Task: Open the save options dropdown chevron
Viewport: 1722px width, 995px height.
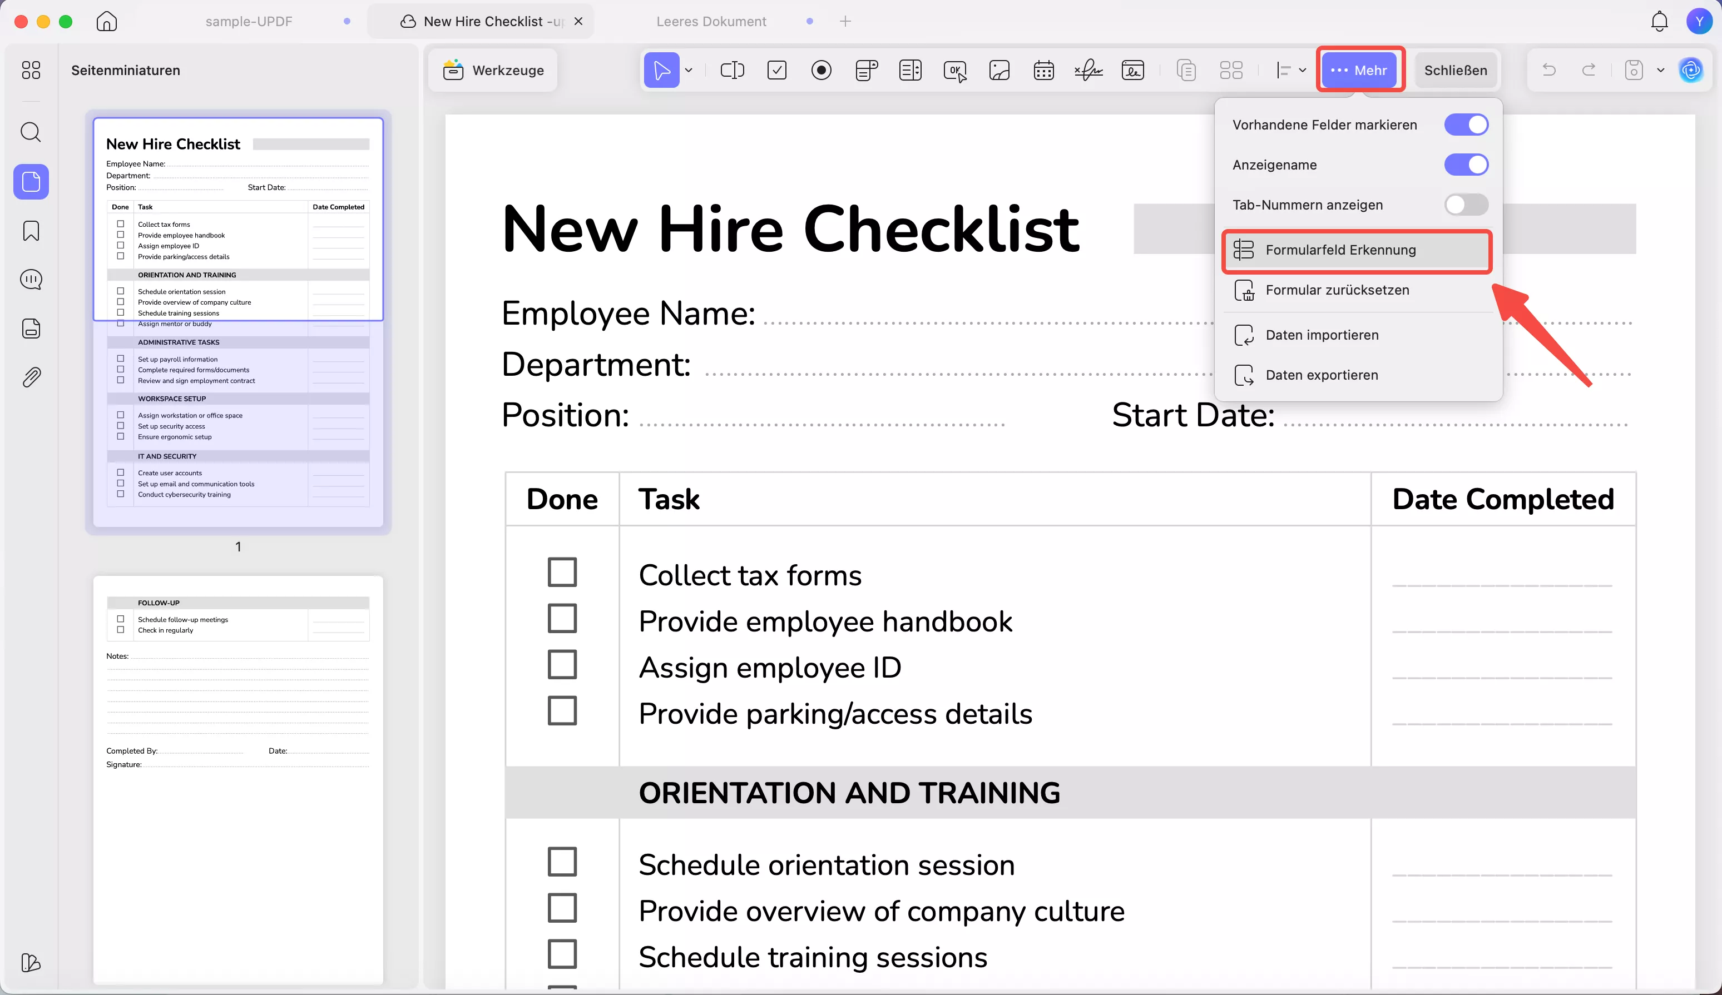Action: pyautogui.click(x=1660, y=71)
